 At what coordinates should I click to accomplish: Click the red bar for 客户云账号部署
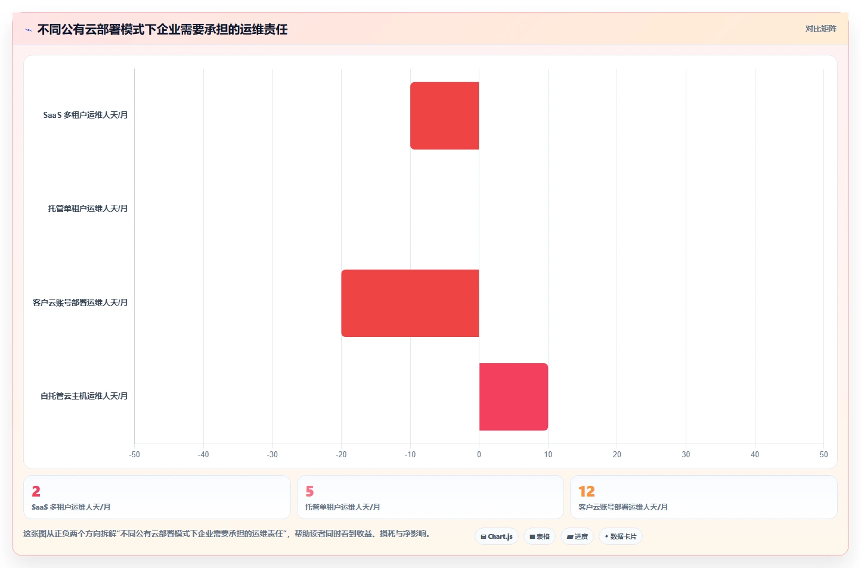point(410,303)
